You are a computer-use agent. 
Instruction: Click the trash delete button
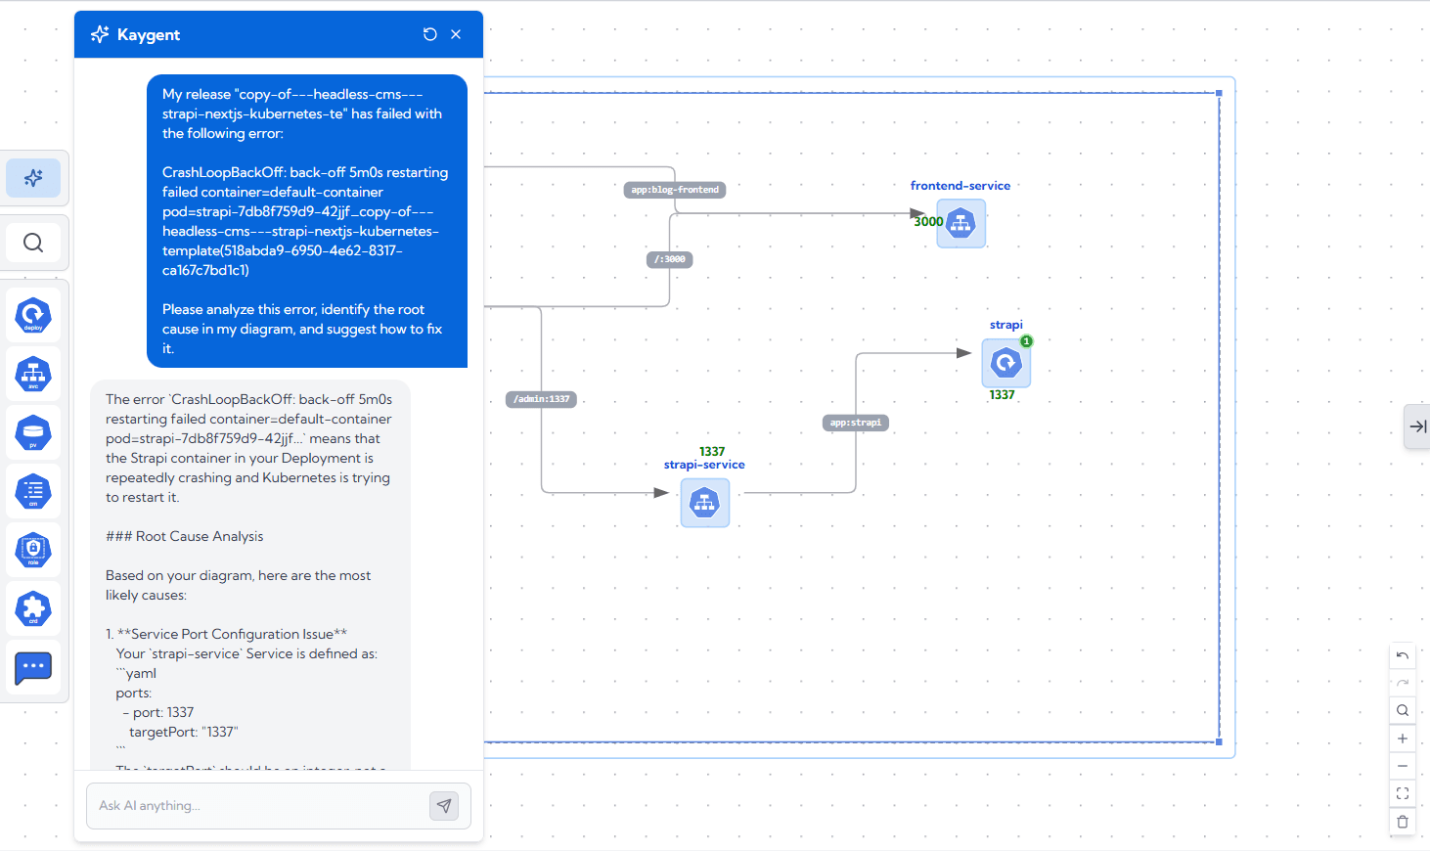pyautogui.click(x=1403, y=822)
